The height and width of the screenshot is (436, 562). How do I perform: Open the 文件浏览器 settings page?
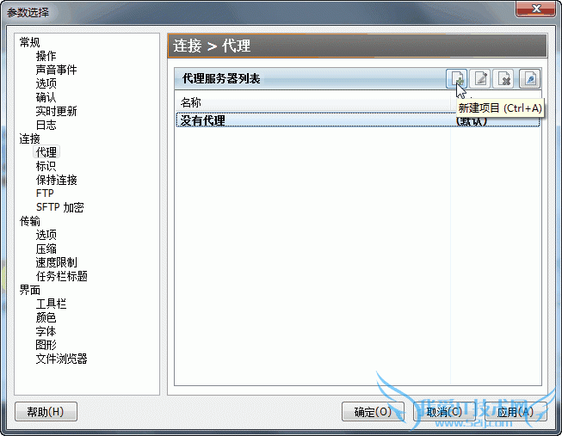[x=61, y=359]
